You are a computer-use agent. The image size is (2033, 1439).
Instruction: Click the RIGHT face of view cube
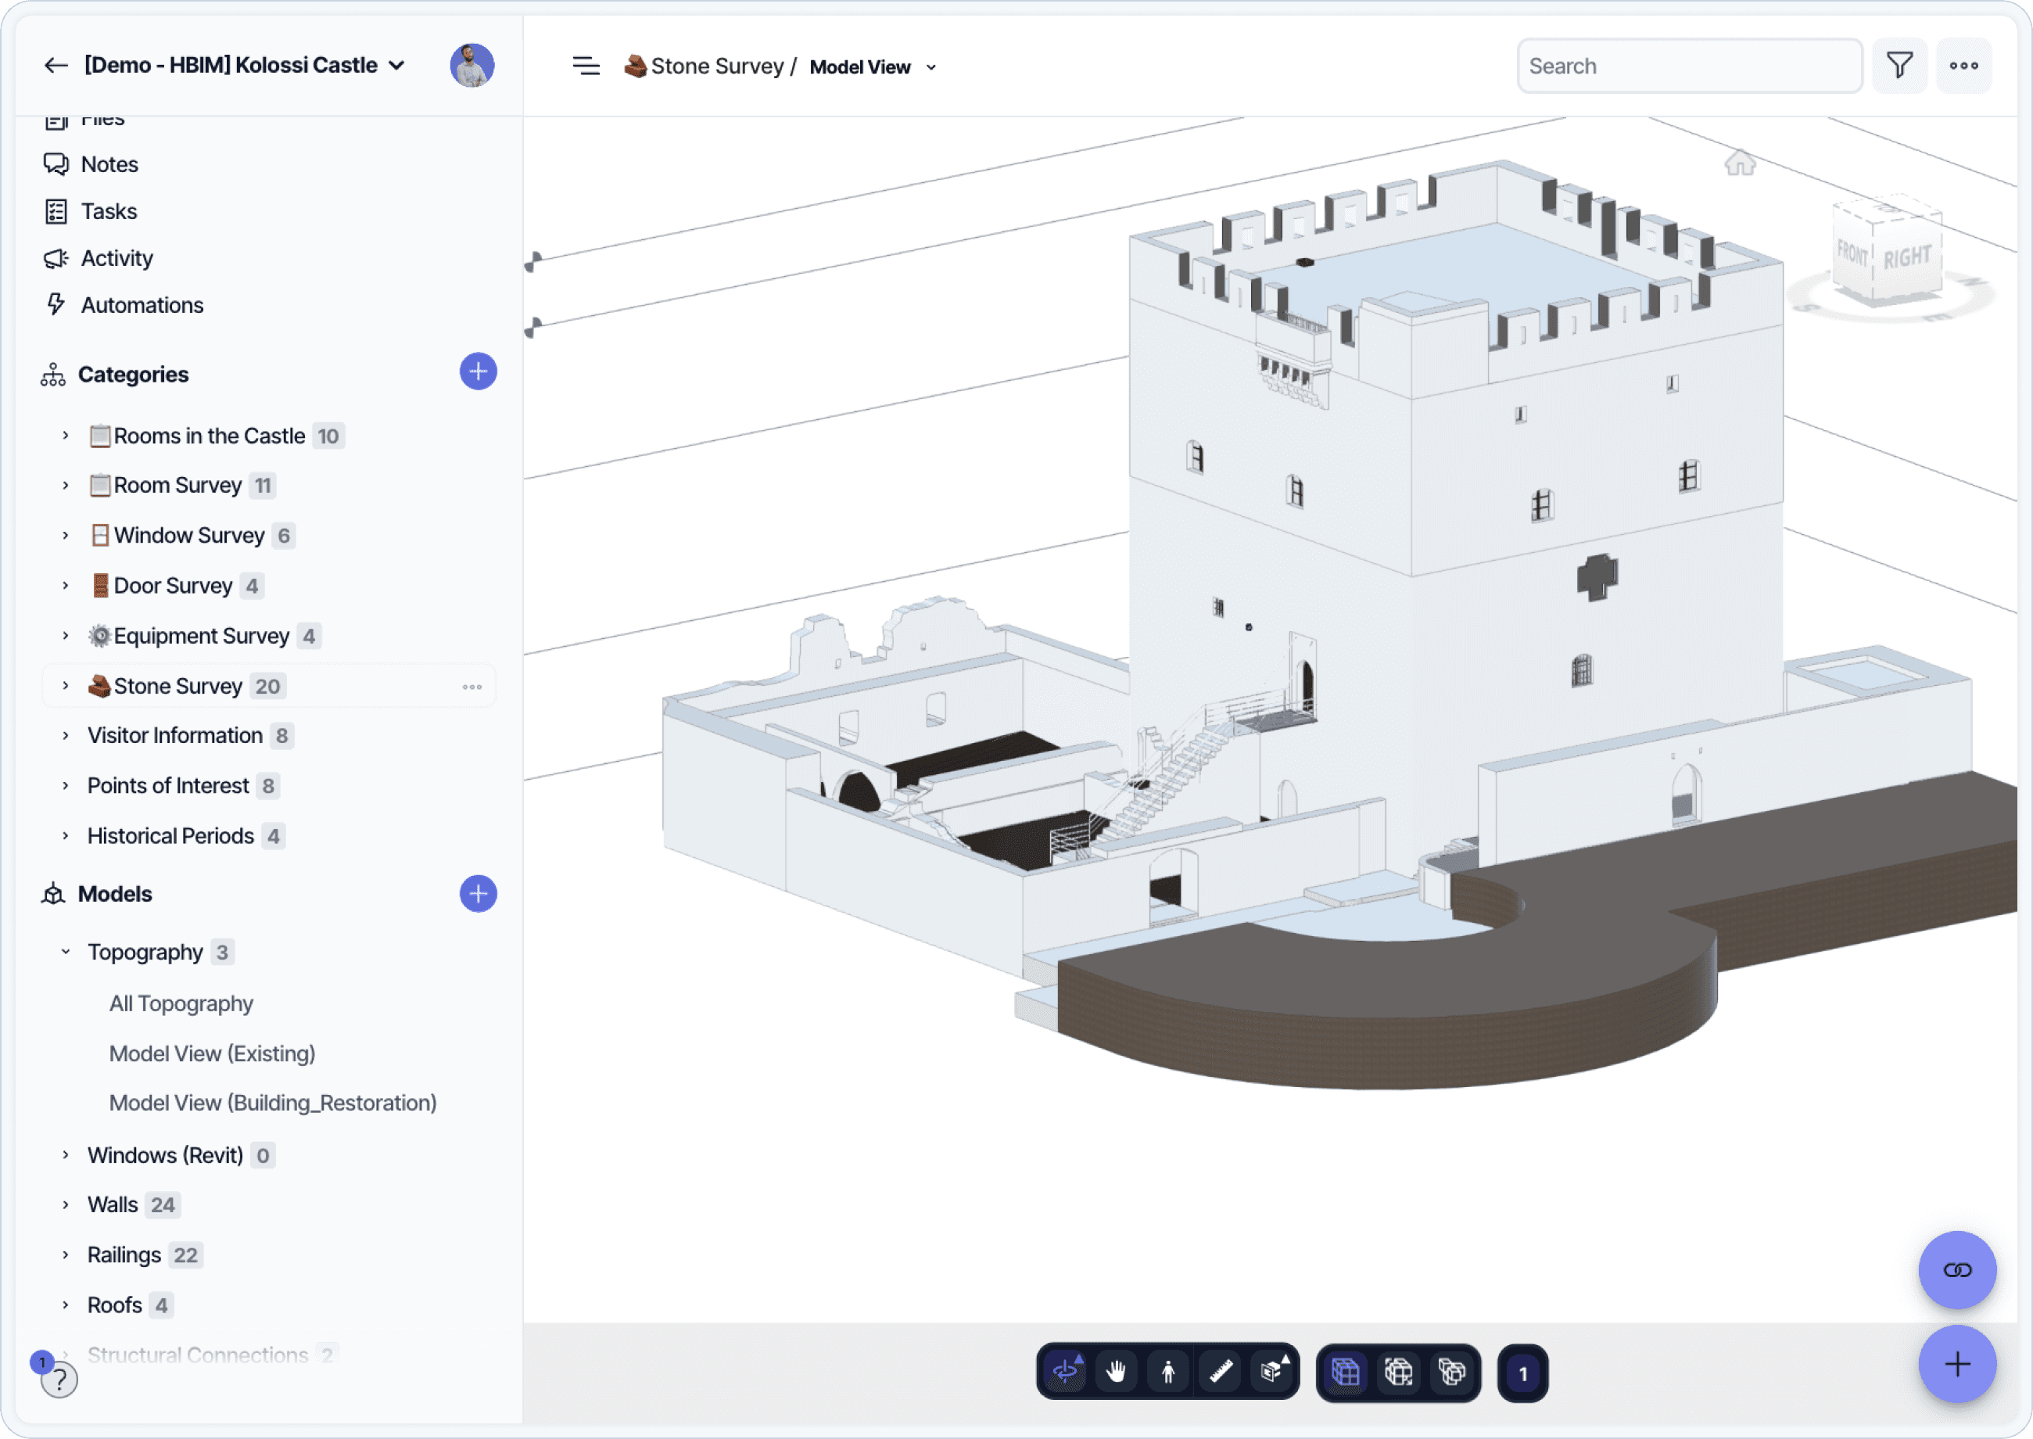click(x=1906, y=257)
